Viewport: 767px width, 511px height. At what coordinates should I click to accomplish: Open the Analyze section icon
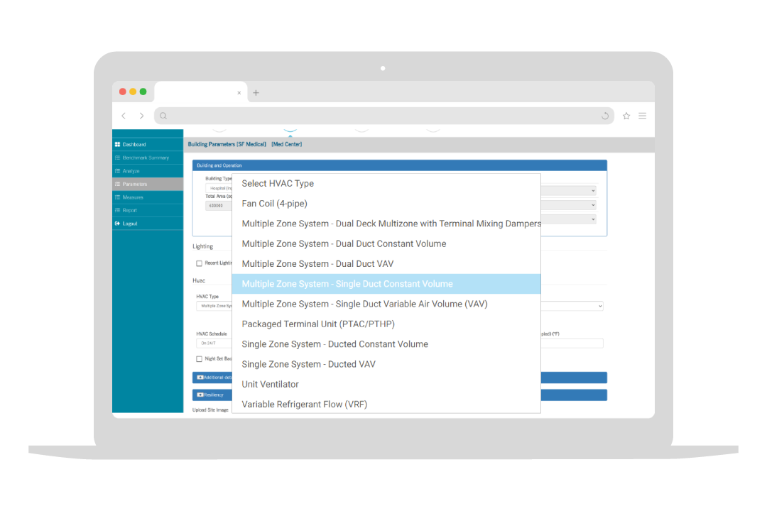pos(118,170)
